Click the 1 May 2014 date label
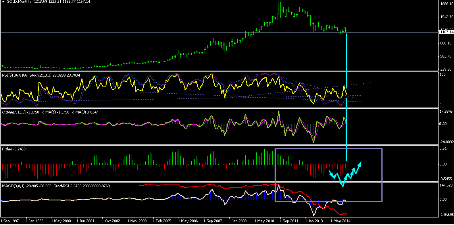Screen dimensions: 454x225 coord(340,221)
